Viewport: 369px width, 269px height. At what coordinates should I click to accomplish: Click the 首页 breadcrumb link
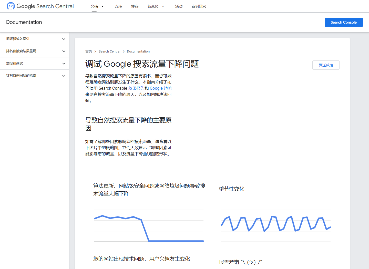click(89, 51)
